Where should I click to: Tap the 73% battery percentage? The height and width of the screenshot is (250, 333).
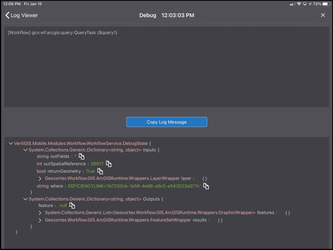[x=317, y=4]
